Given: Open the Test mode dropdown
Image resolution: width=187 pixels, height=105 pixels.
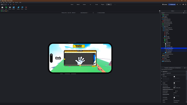Looking at the screenshot, I should pos(4,5).
